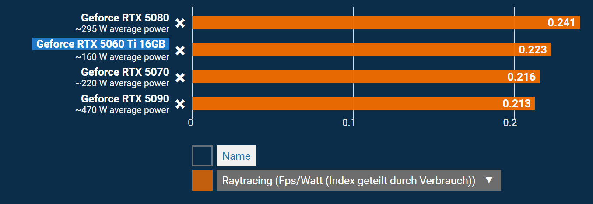Click the dark blue Name color swatch
Image resolution: width=593 pixels, height=204 pixels.
tap(202, 156)
